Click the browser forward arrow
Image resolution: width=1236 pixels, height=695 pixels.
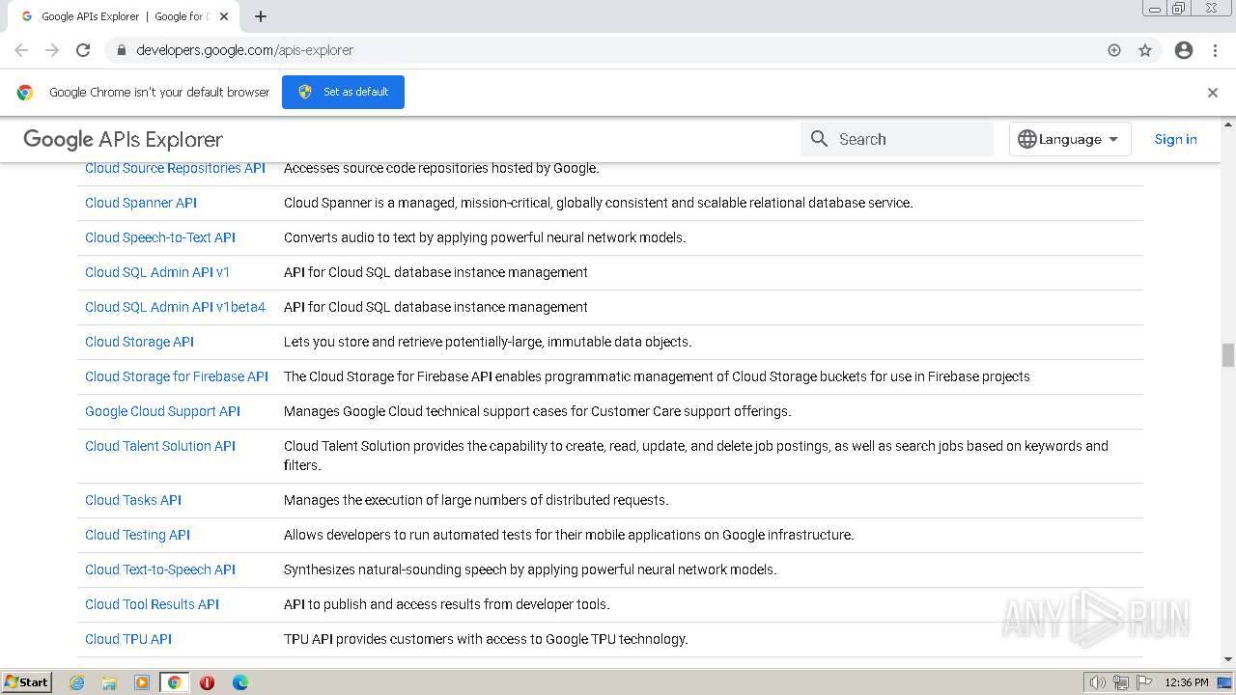point(52,50)
